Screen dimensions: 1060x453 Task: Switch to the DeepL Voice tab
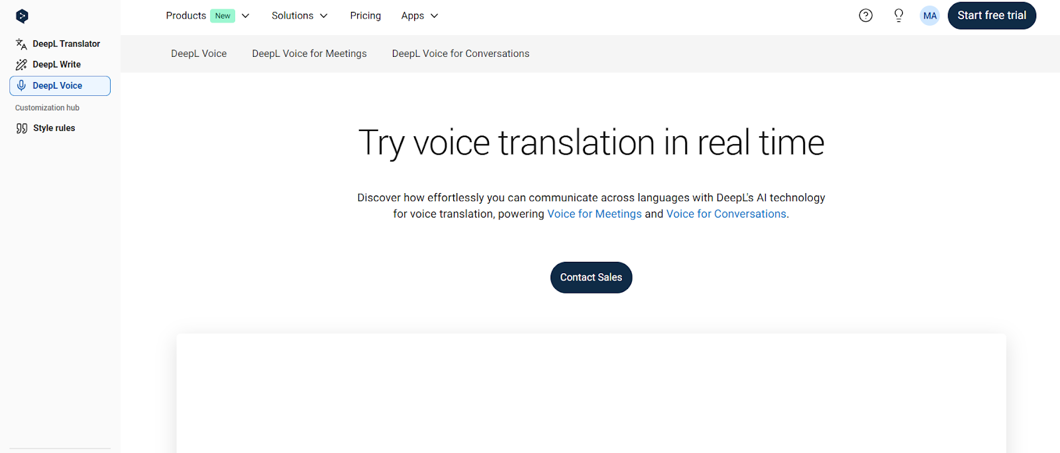199,54
